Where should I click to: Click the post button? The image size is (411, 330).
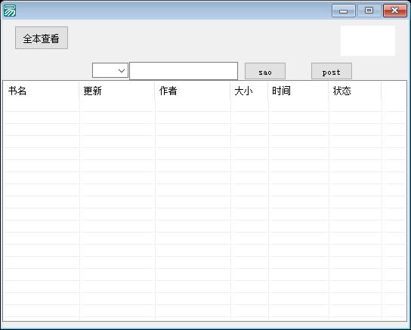332,71
